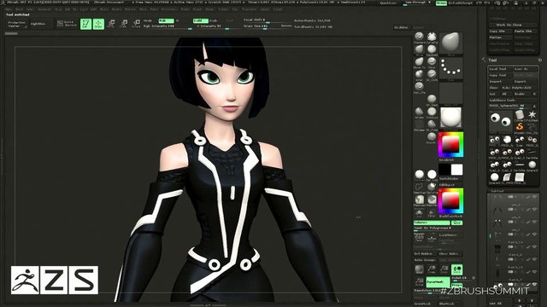Toggle the Zadd sculpt mode
This screenshot has height=307, width=547.
tap(201, 20)
